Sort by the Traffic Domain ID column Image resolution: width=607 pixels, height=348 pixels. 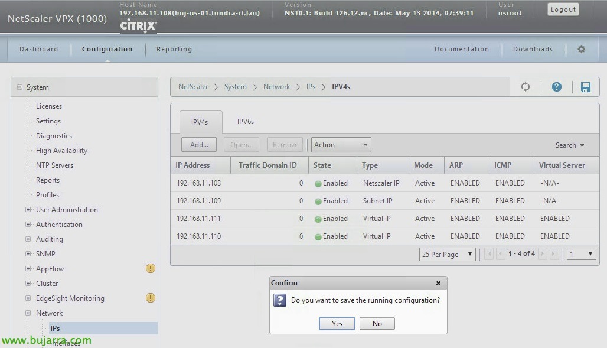tap(269, 165)
